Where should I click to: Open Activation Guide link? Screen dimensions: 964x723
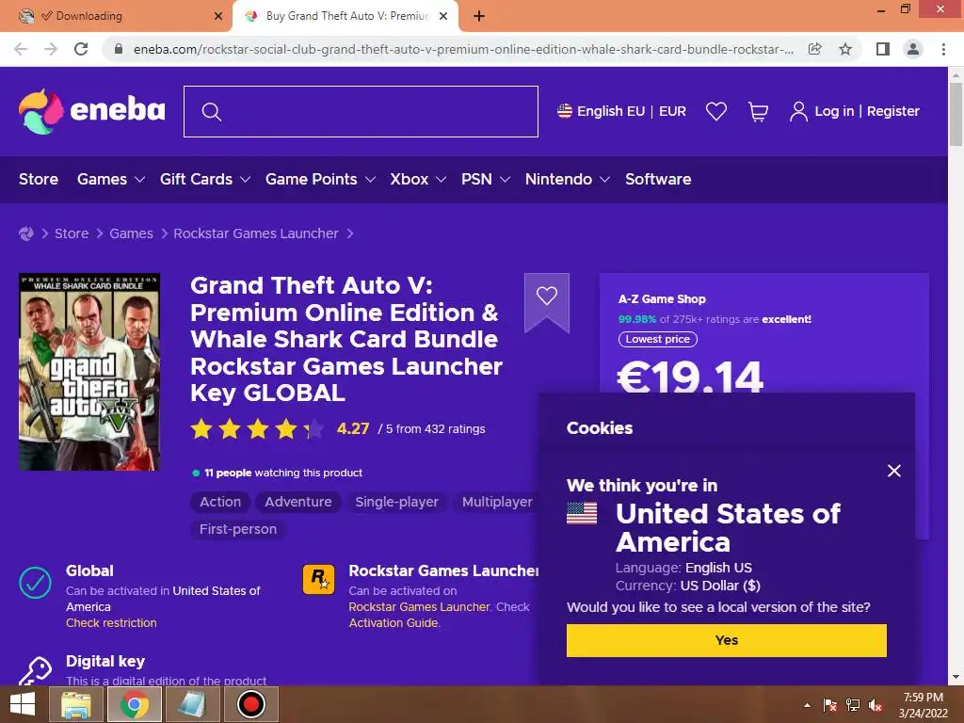click(x=394, y=623)
